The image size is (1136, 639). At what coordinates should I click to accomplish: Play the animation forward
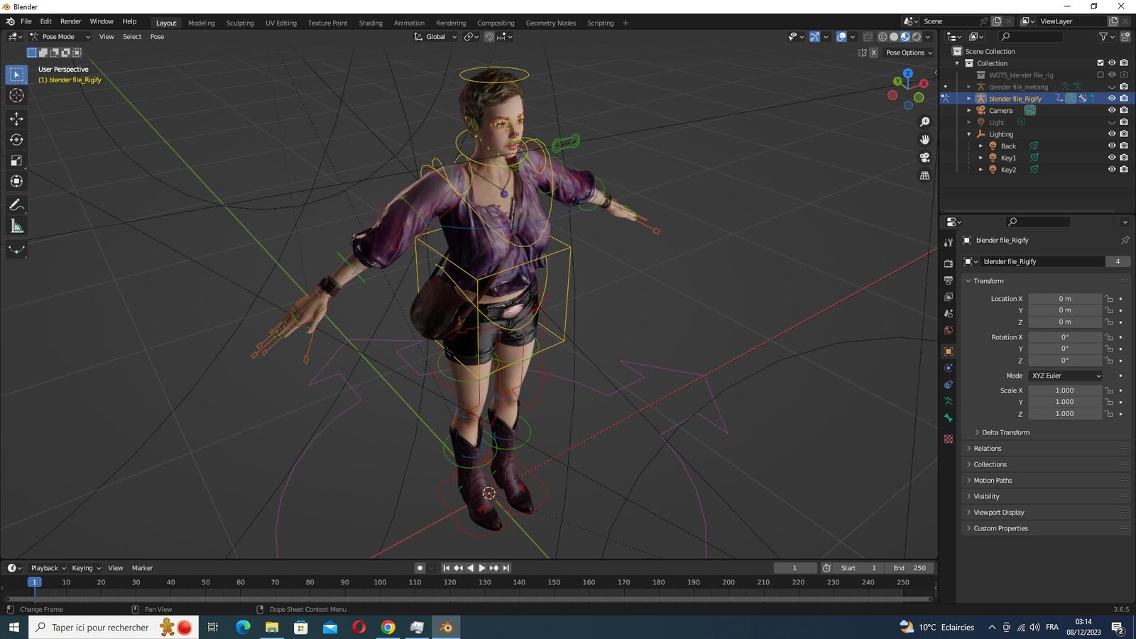coord(482,568)
